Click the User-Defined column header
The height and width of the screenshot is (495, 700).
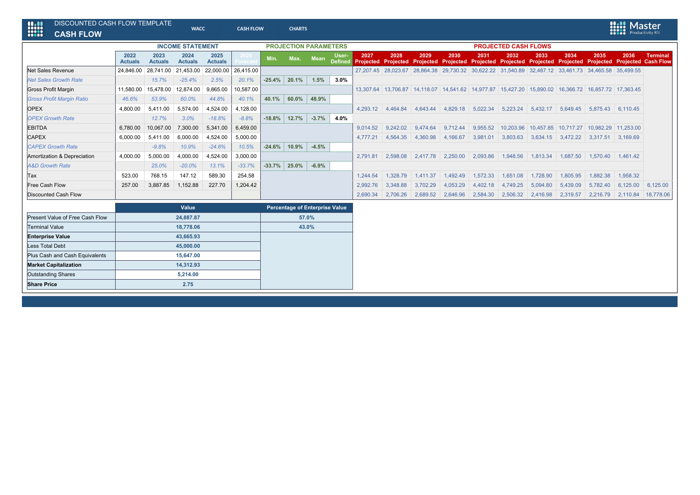click(341, 59)
